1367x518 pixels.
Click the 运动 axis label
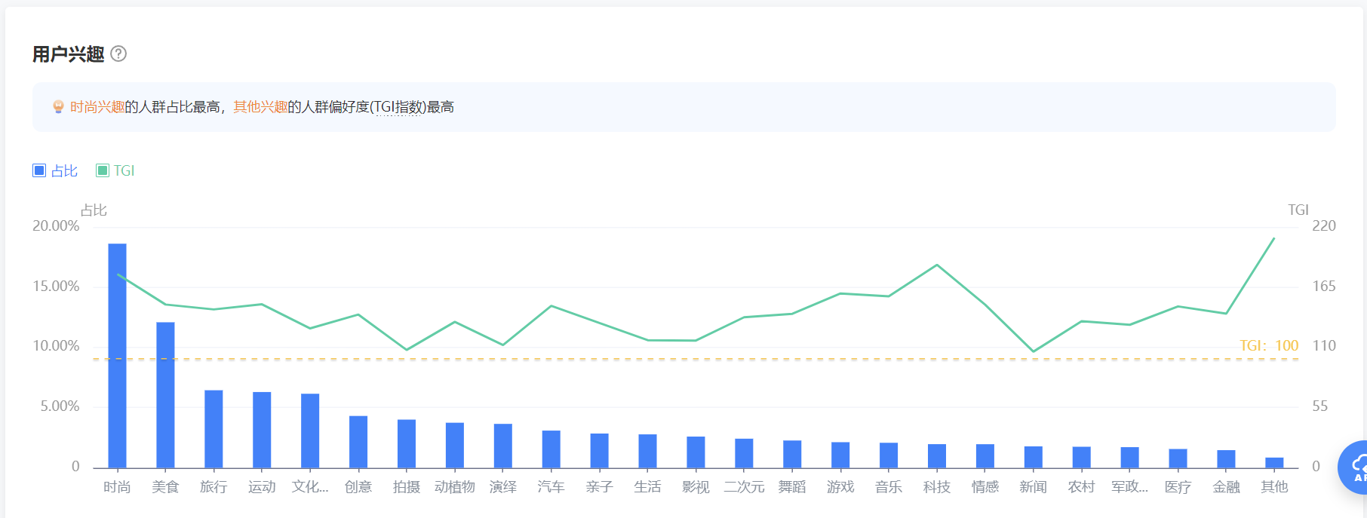pos(262,487)
